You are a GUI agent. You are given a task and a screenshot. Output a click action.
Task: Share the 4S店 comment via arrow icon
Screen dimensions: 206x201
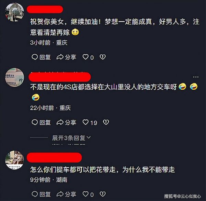60,122
